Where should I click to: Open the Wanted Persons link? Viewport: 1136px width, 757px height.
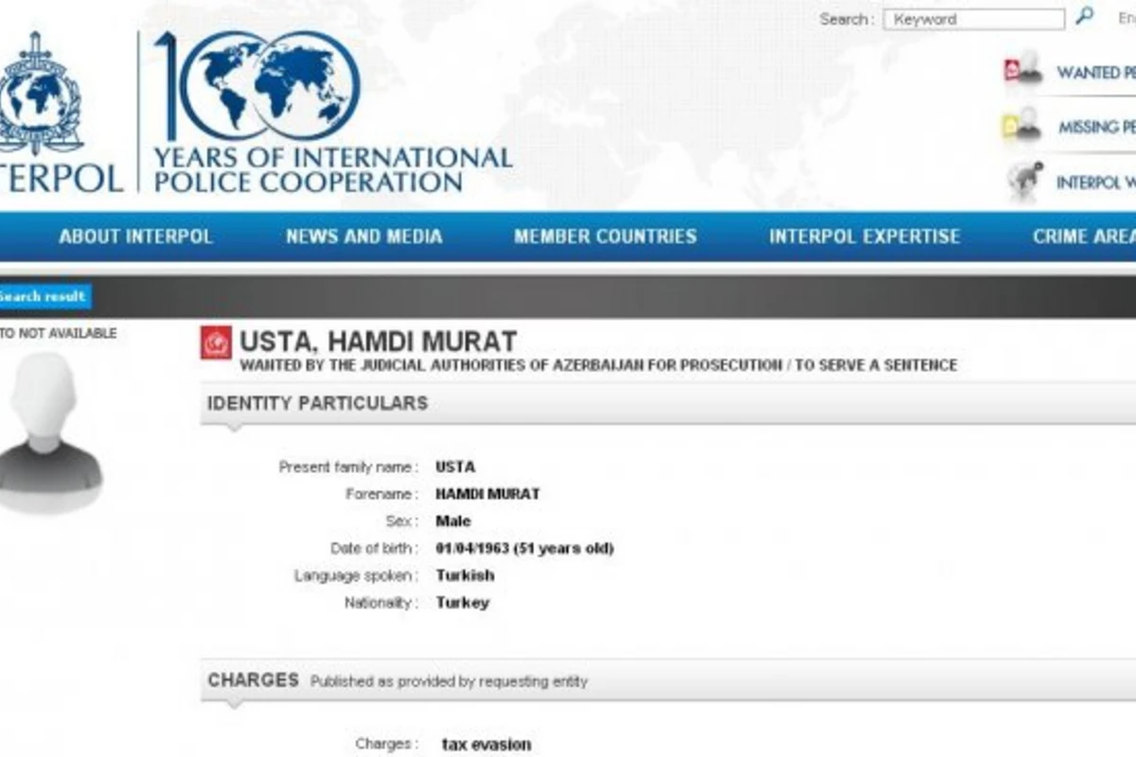coord(1096,72)
